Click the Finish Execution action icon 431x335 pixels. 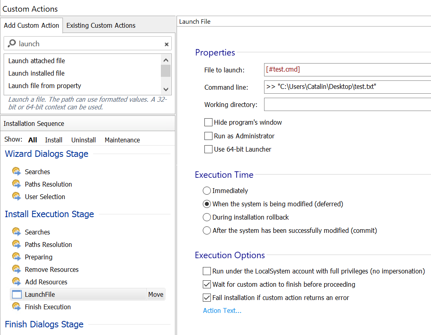tap(17, 307)
